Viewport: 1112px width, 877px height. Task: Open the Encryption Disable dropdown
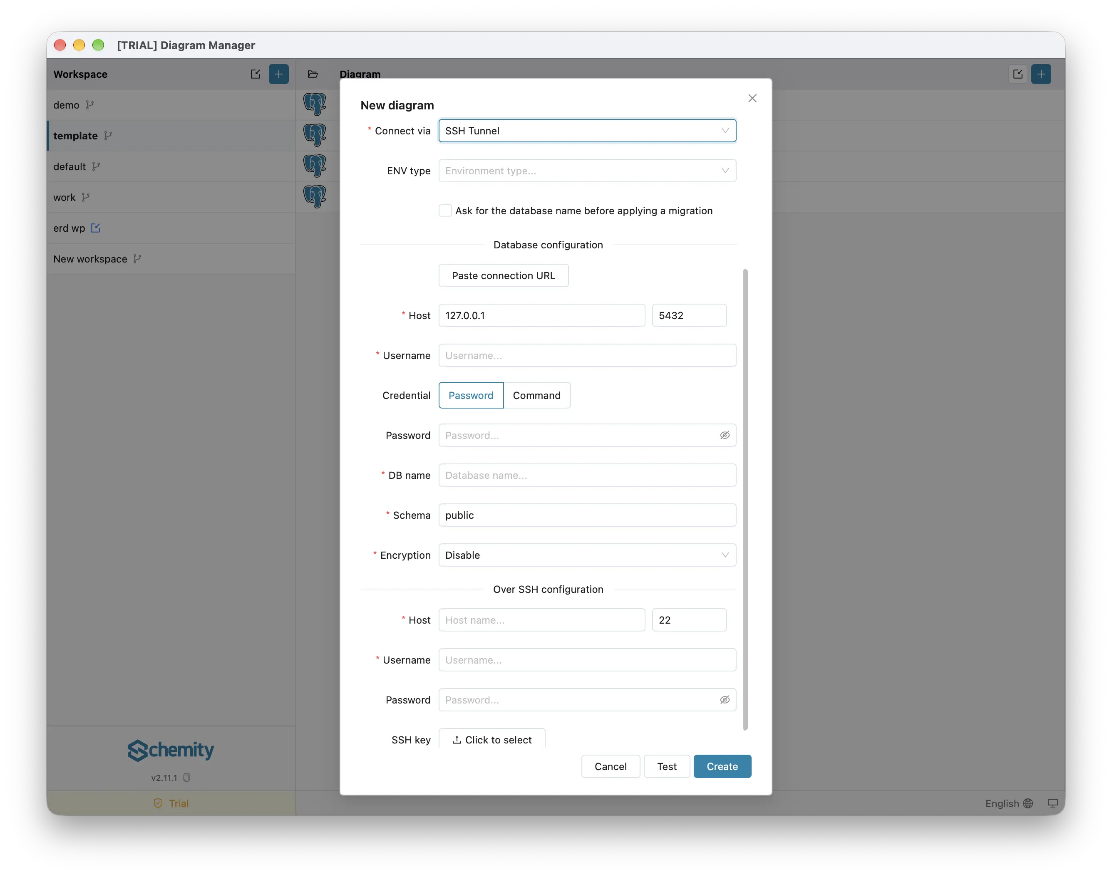pos(587,555)
